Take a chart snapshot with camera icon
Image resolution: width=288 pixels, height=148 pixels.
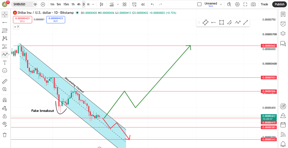pyautogui.click(x=253, y=5)
